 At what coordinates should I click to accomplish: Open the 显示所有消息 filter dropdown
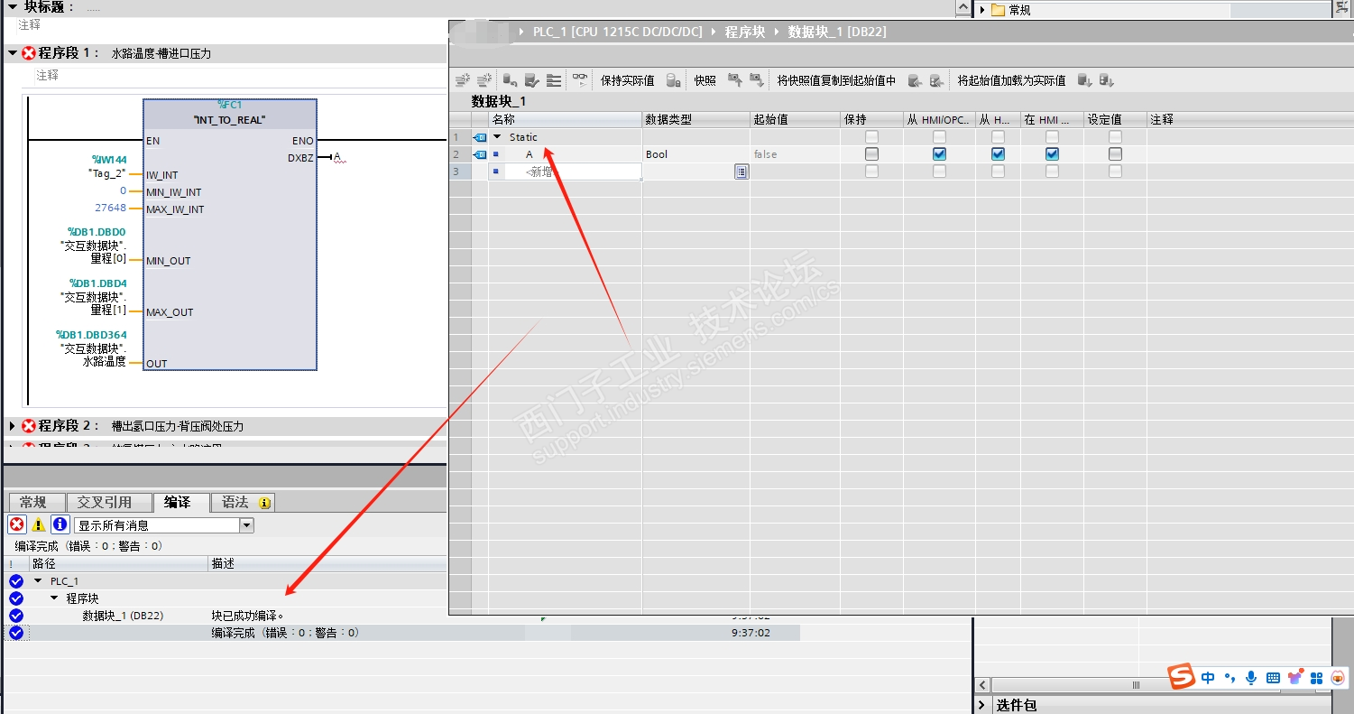246,525
